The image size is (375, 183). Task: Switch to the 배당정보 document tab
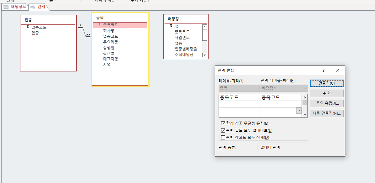coord(15,7)
